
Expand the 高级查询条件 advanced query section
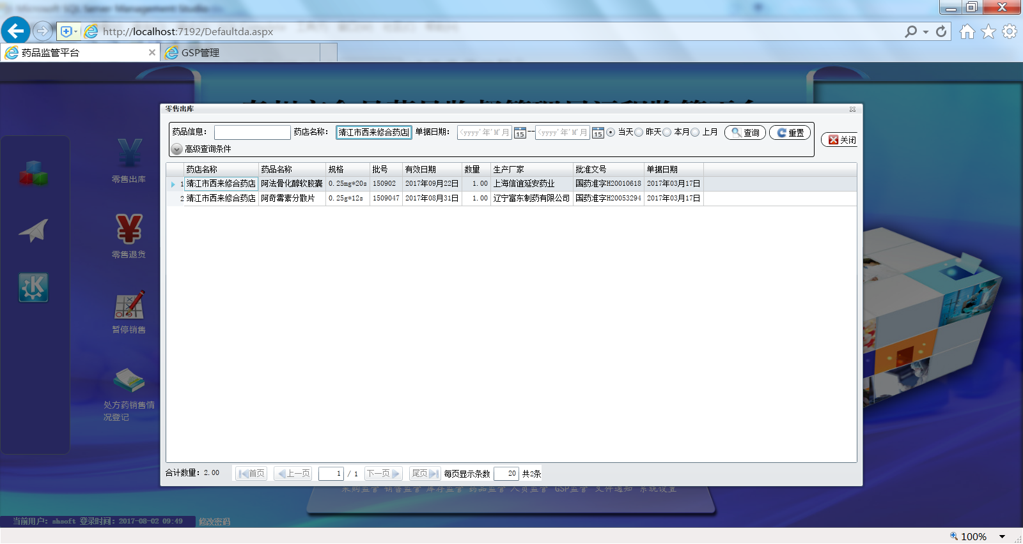177,149
